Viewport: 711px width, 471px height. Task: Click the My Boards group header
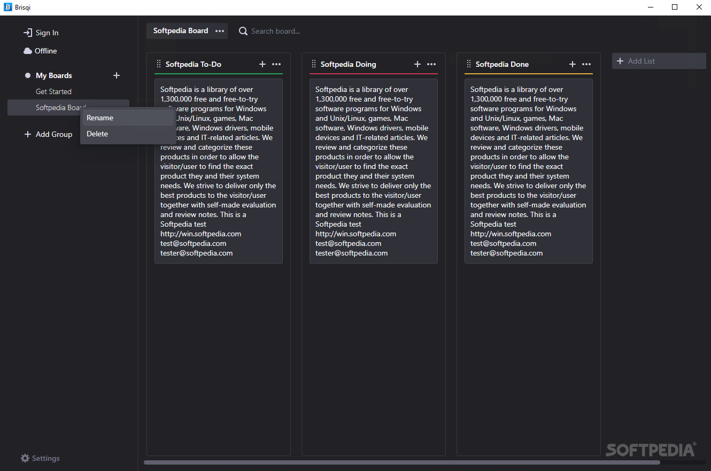click(x=54, y=75)
